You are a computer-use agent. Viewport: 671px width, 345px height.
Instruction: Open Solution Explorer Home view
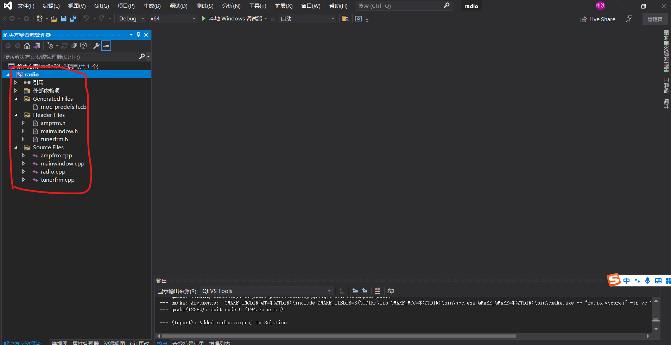[x=27, y=46]
